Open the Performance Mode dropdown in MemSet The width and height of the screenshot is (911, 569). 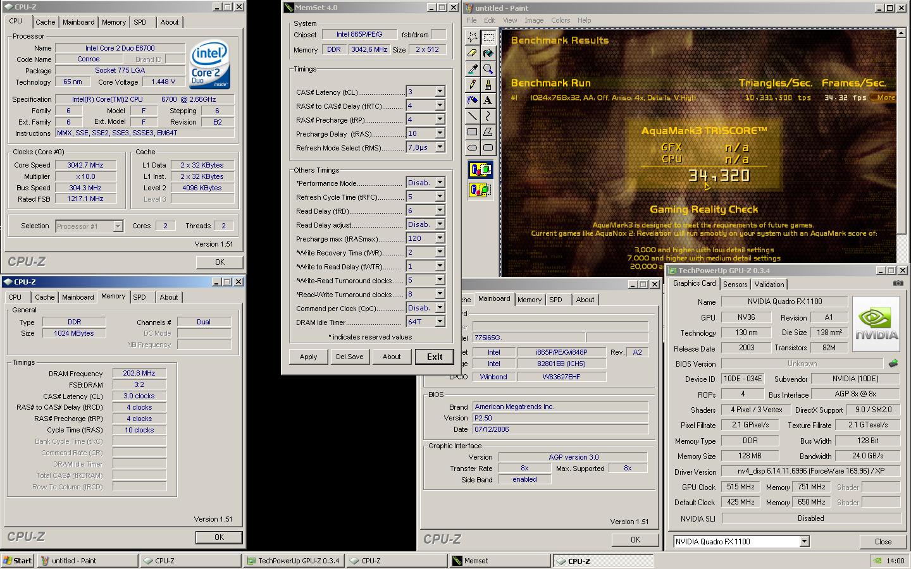tap(440, 183)
